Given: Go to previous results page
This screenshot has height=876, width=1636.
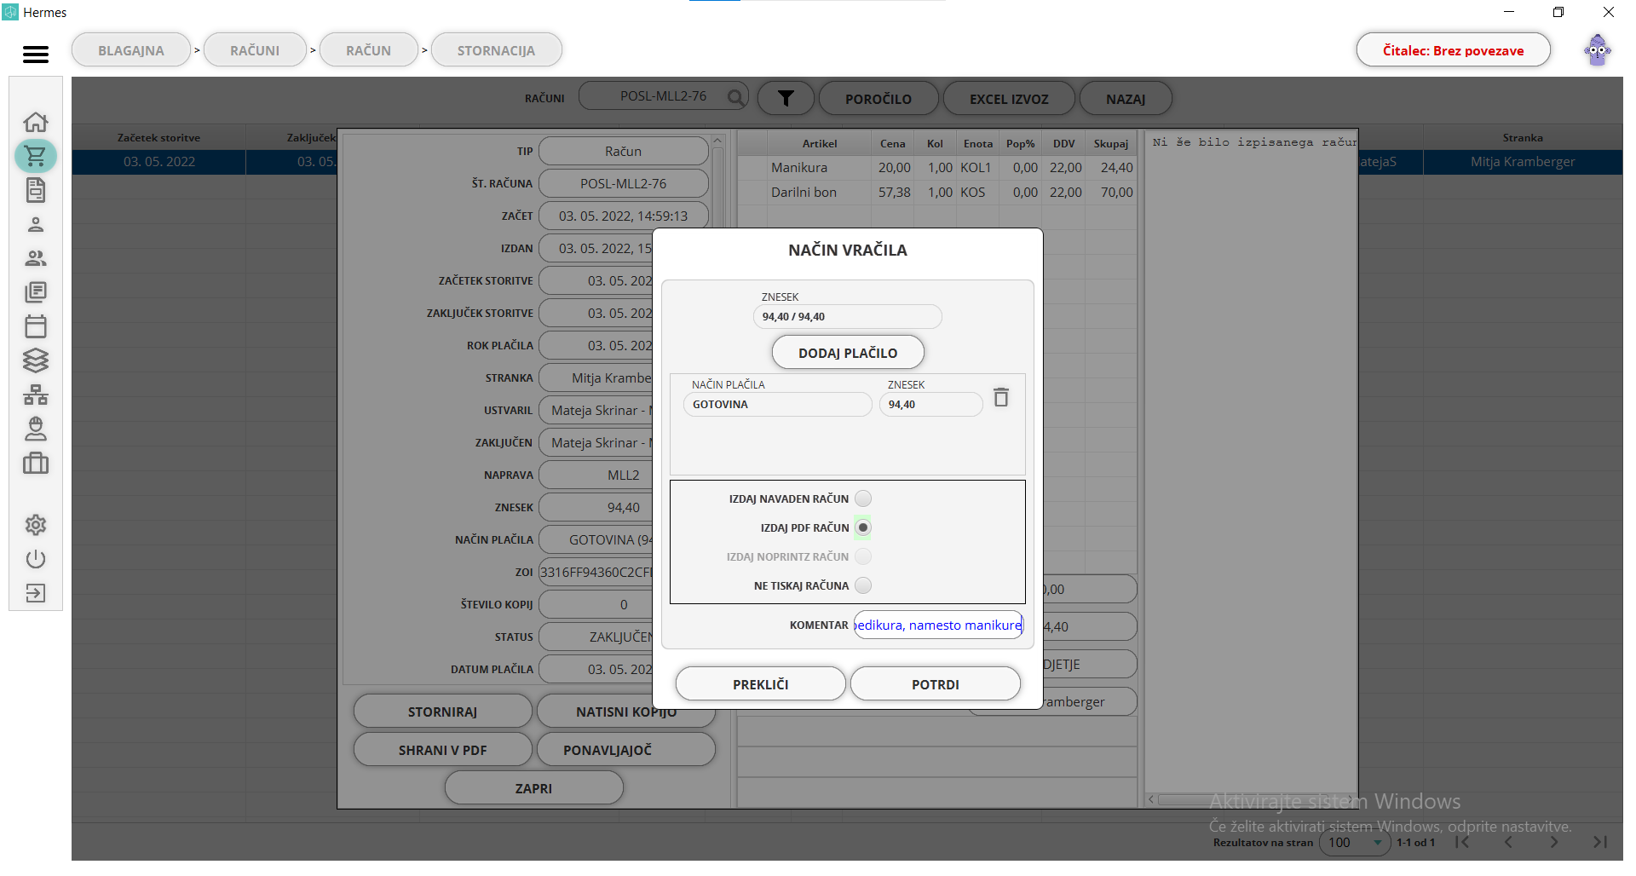Looking at the screenshot, I should pyautogui.click(x=1508, y=842).
